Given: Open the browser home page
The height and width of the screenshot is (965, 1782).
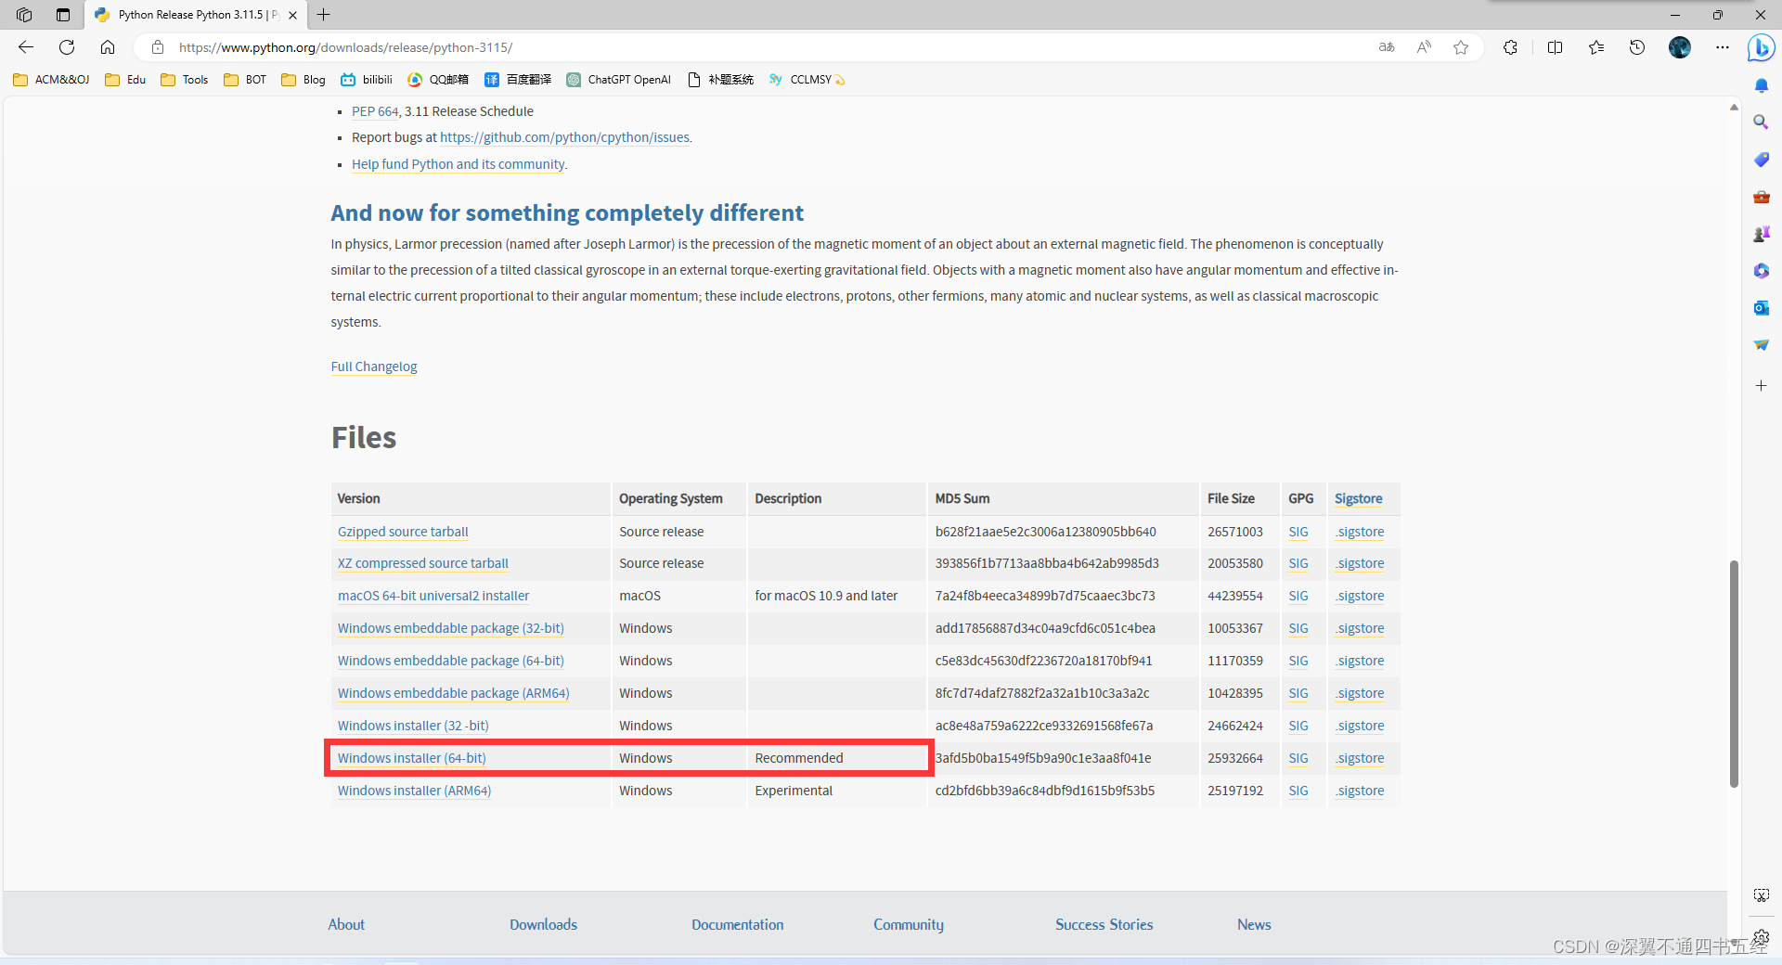Looking at the screenshot, I should [x=108, y=47].
